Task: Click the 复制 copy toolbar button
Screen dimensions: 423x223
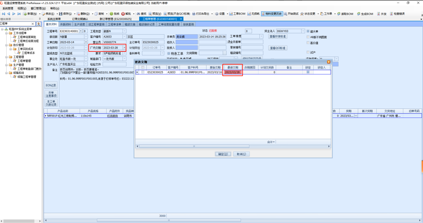Action: pyautogui.click(x=99, y=14)
